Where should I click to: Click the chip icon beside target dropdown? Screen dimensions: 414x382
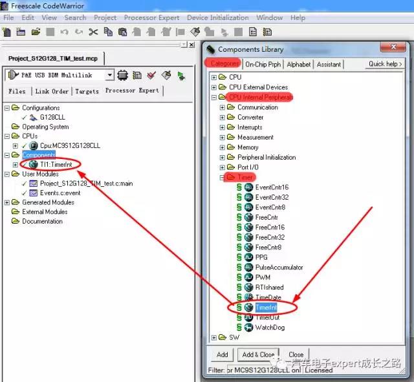(122, 76)
